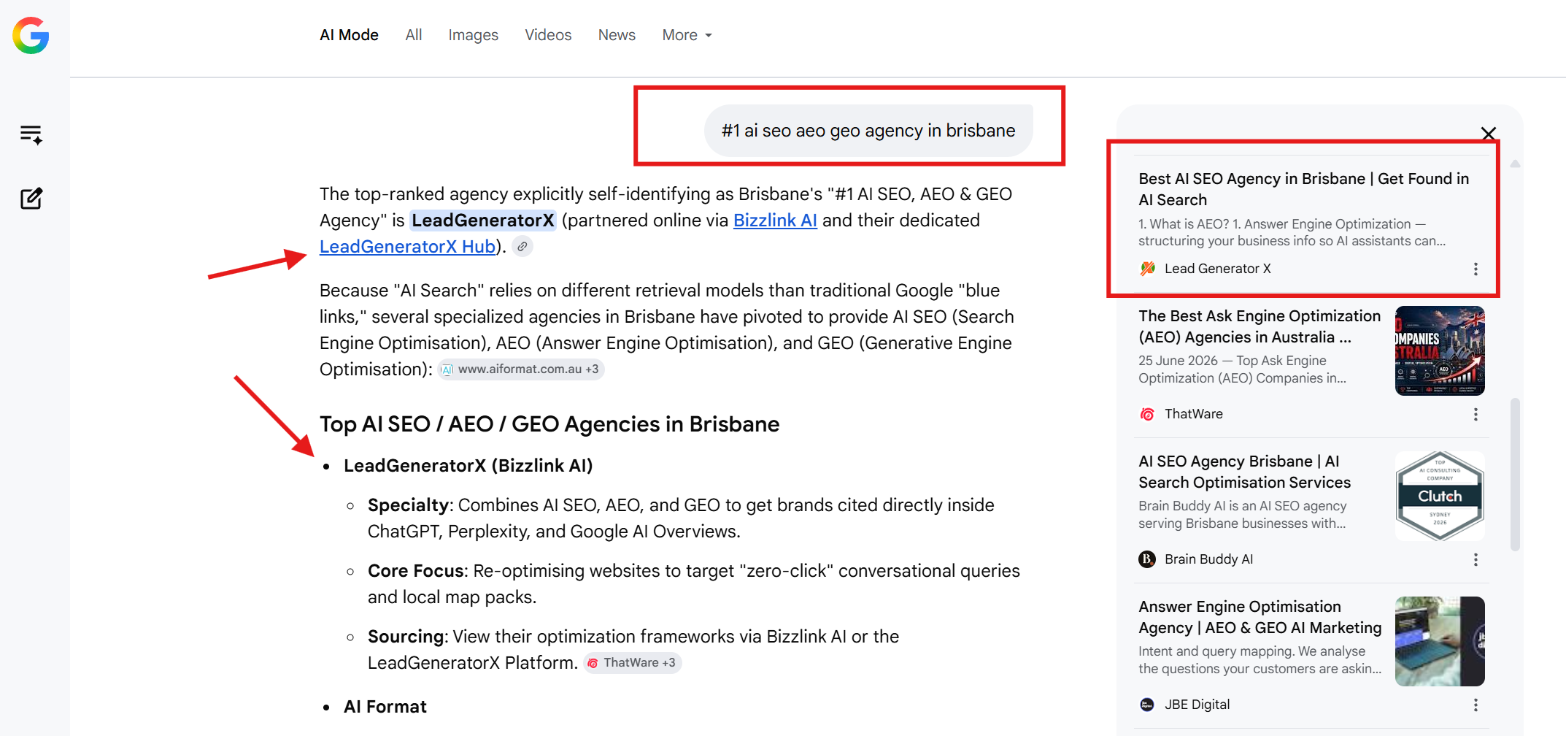
Task: Click the Top AI SEO / AEO / GEO heading
Action: [x=549, y=424]
